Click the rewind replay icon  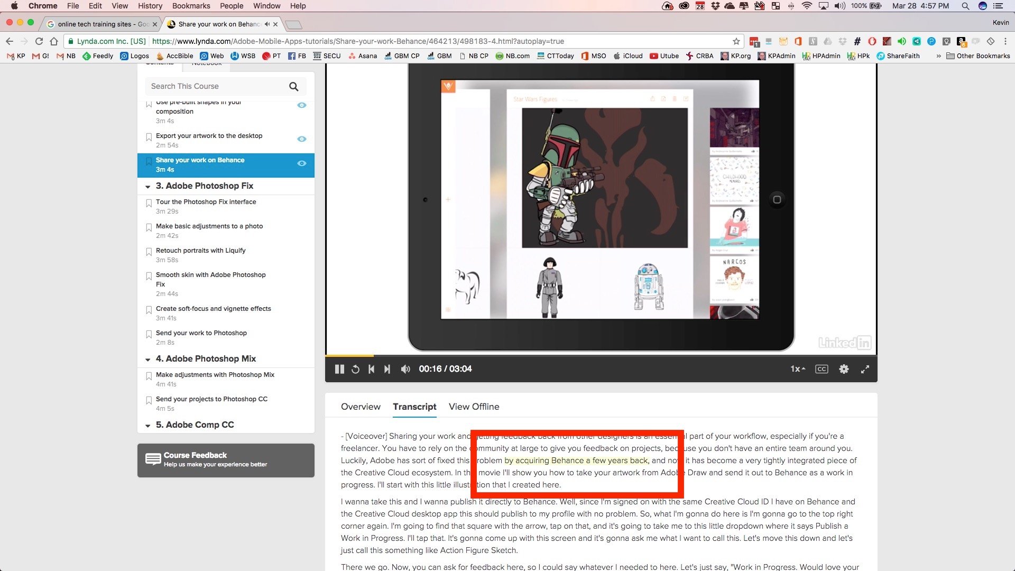[x=356, y=369]
